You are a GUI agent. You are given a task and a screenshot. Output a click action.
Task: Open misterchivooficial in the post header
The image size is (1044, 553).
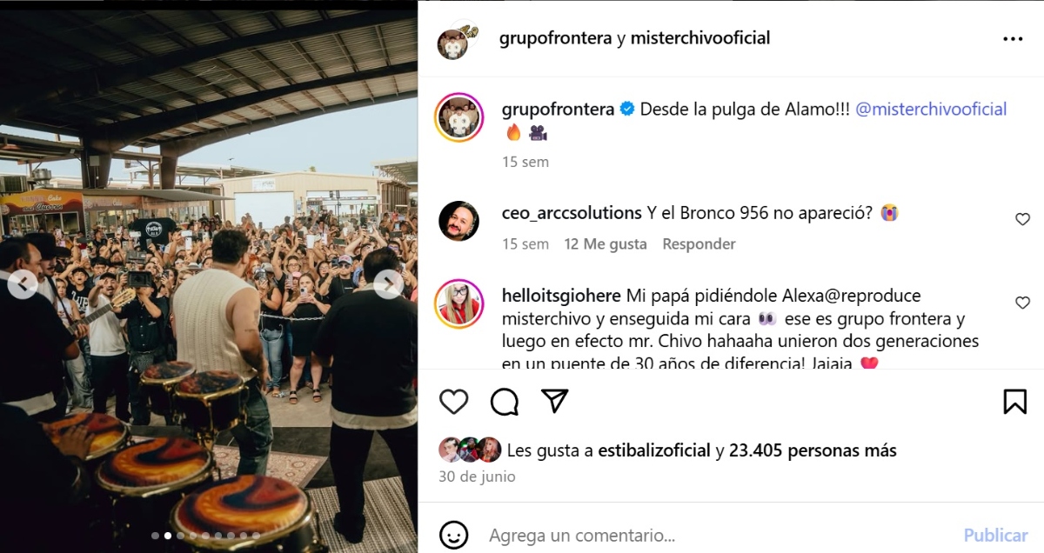point(700,38)
